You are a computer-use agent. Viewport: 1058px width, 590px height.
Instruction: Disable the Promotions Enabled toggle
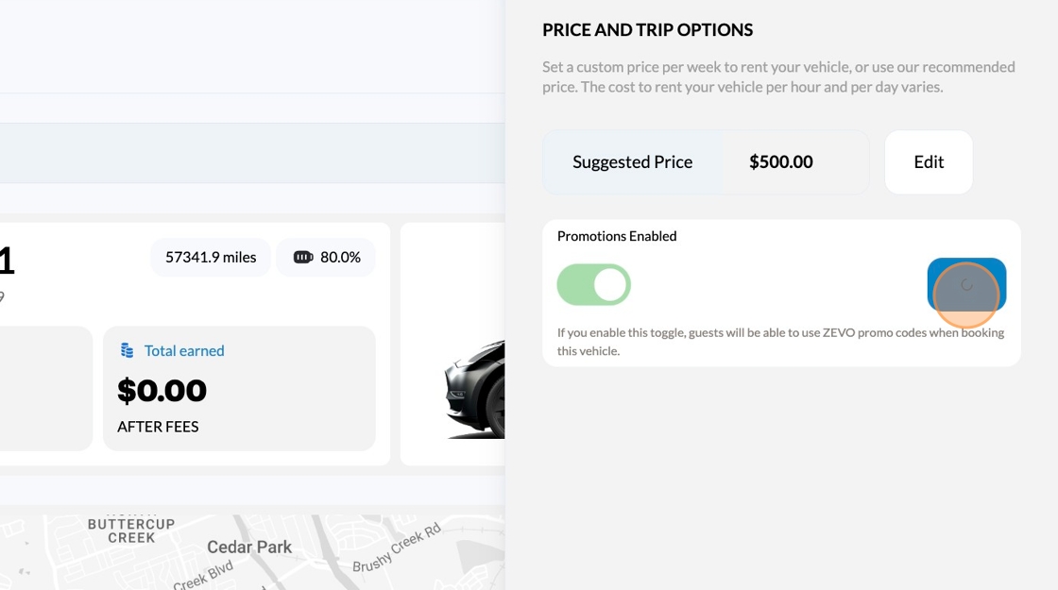point(593,284)
